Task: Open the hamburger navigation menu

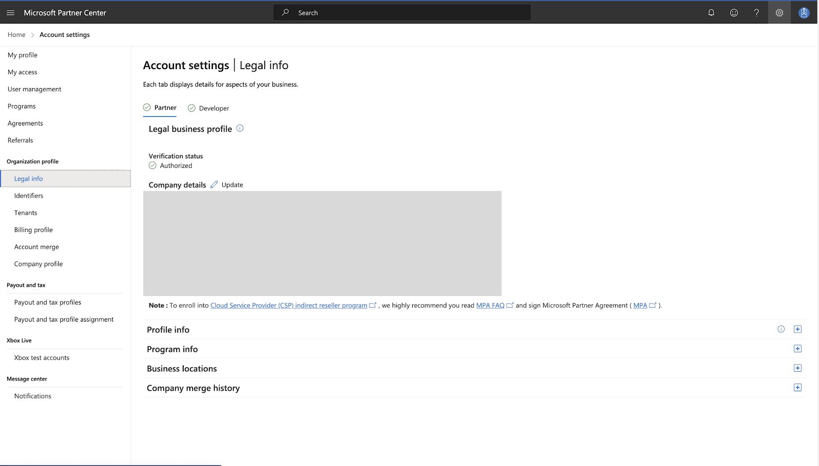Action: [10, 13]
